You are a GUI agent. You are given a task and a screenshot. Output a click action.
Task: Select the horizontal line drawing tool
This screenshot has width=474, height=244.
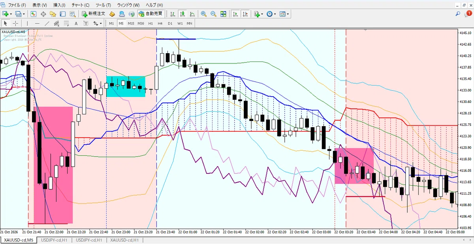pyautogui.click(x=37, y=23)
